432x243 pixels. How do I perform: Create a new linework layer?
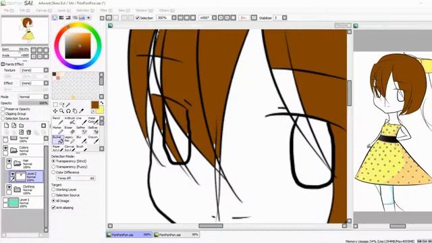tap(13, 126)
